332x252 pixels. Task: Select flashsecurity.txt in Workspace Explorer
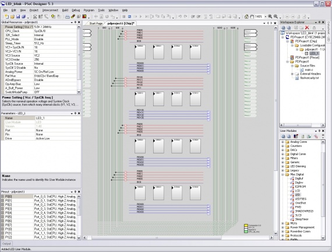309,78
